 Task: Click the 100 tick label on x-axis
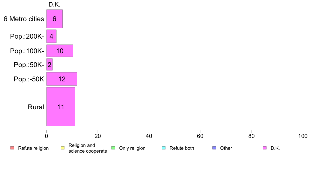(x=303, y=136)
